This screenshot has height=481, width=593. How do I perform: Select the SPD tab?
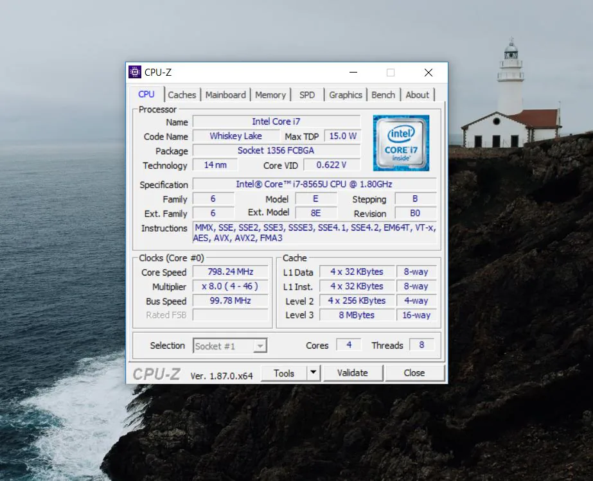(307, 95)
